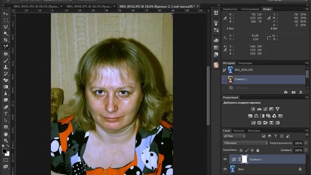Select the Crop tool

tap(6, 40)
